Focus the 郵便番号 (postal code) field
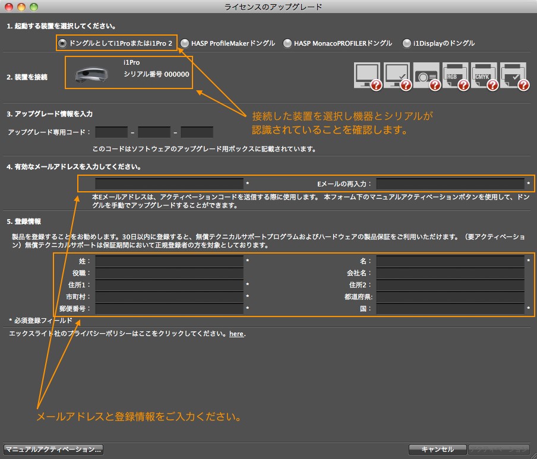Viewport: 537px width, 459px height. [x=169, y=309]
